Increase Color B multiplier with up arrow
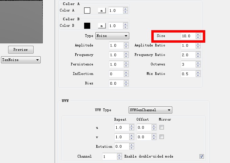230x163 pixels. [x=126, y=24]
